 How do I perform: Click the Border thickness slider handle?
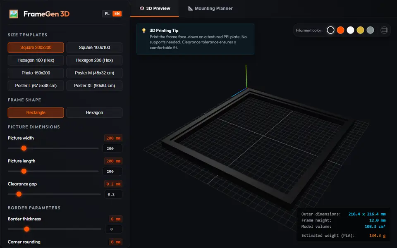coord(26,229)
